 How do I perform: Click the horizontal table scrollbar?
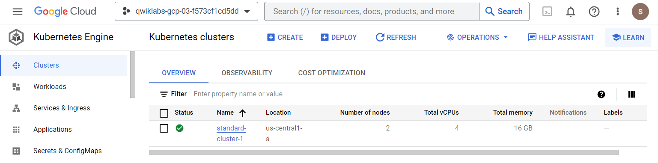pos(384,152)
